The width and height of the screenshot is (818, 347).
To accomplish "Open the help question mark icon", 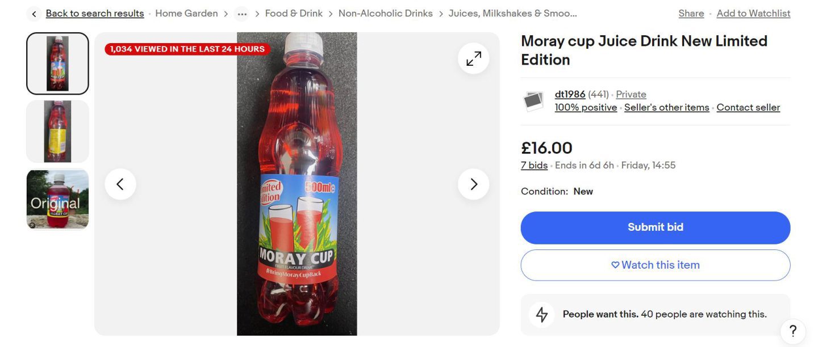I will (793, 332).
